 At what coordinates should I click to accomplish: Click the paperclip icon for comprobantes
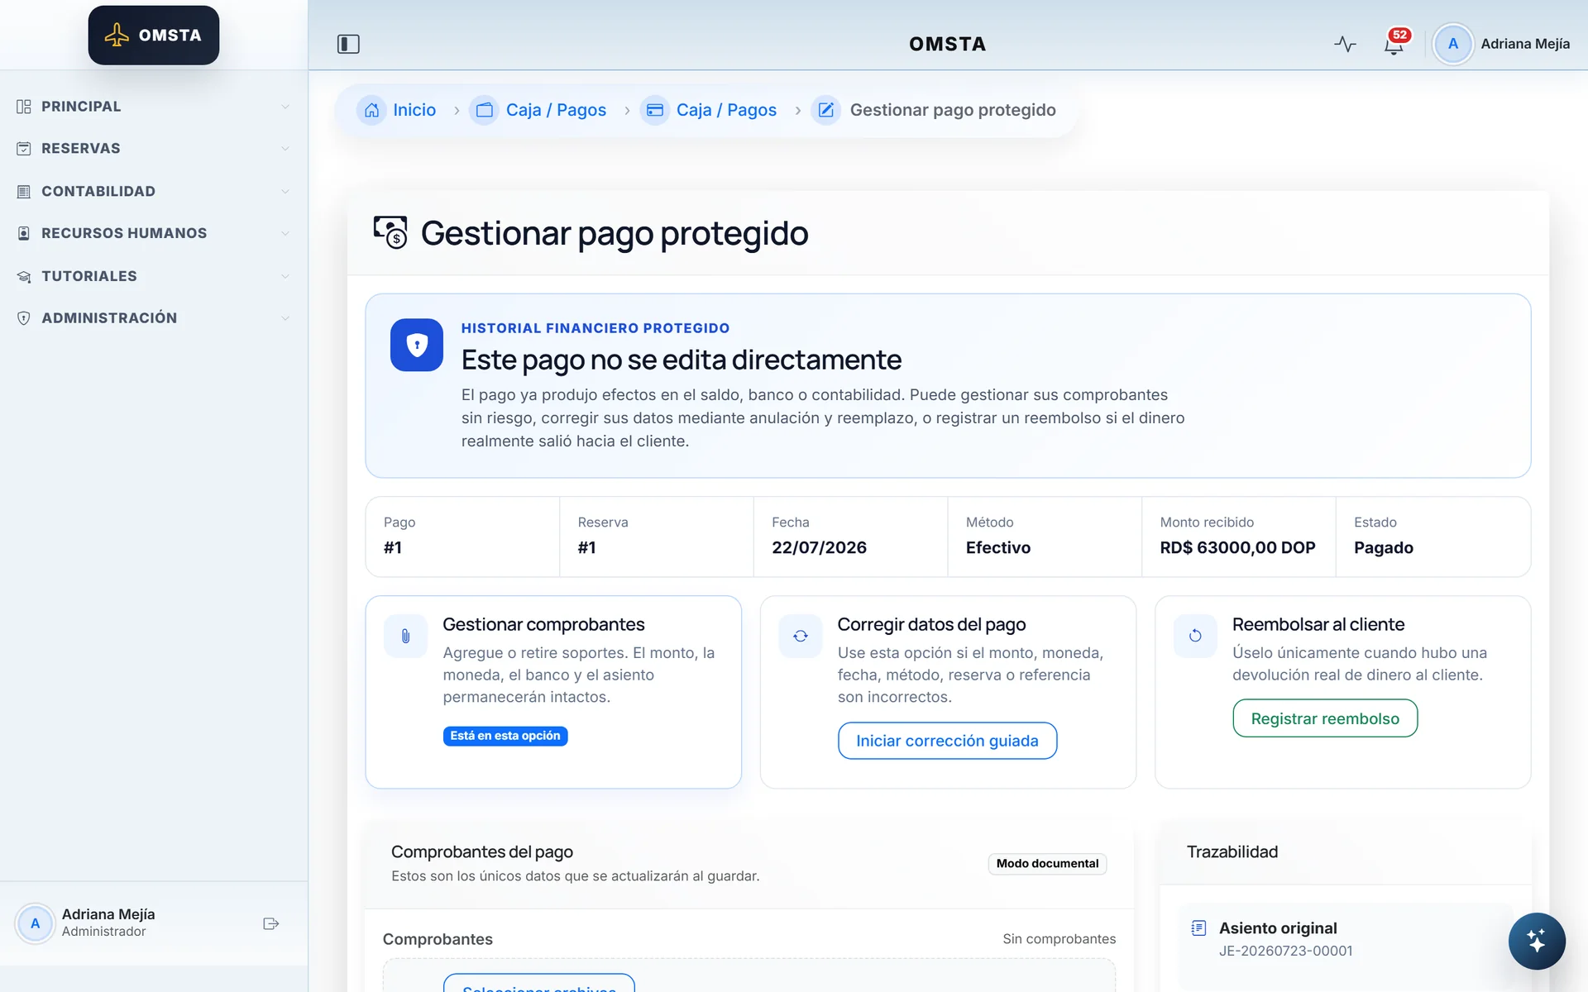pyautogui.click(x=405, y=636)
